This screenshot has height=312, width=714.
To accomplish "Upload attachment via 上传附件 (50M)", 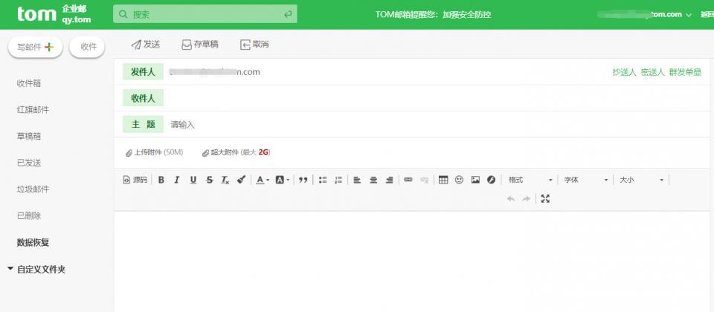I will 155,152.
